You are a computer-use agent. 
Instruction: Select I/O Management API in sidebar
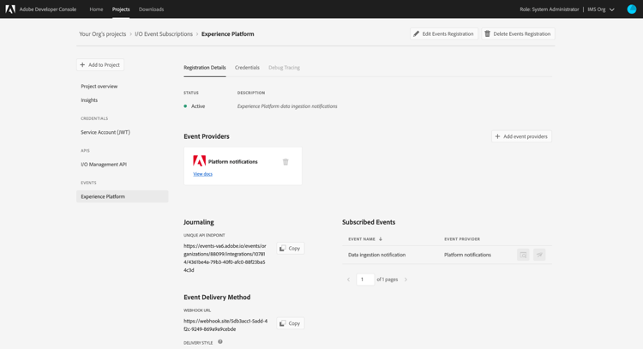click(104, 164)
